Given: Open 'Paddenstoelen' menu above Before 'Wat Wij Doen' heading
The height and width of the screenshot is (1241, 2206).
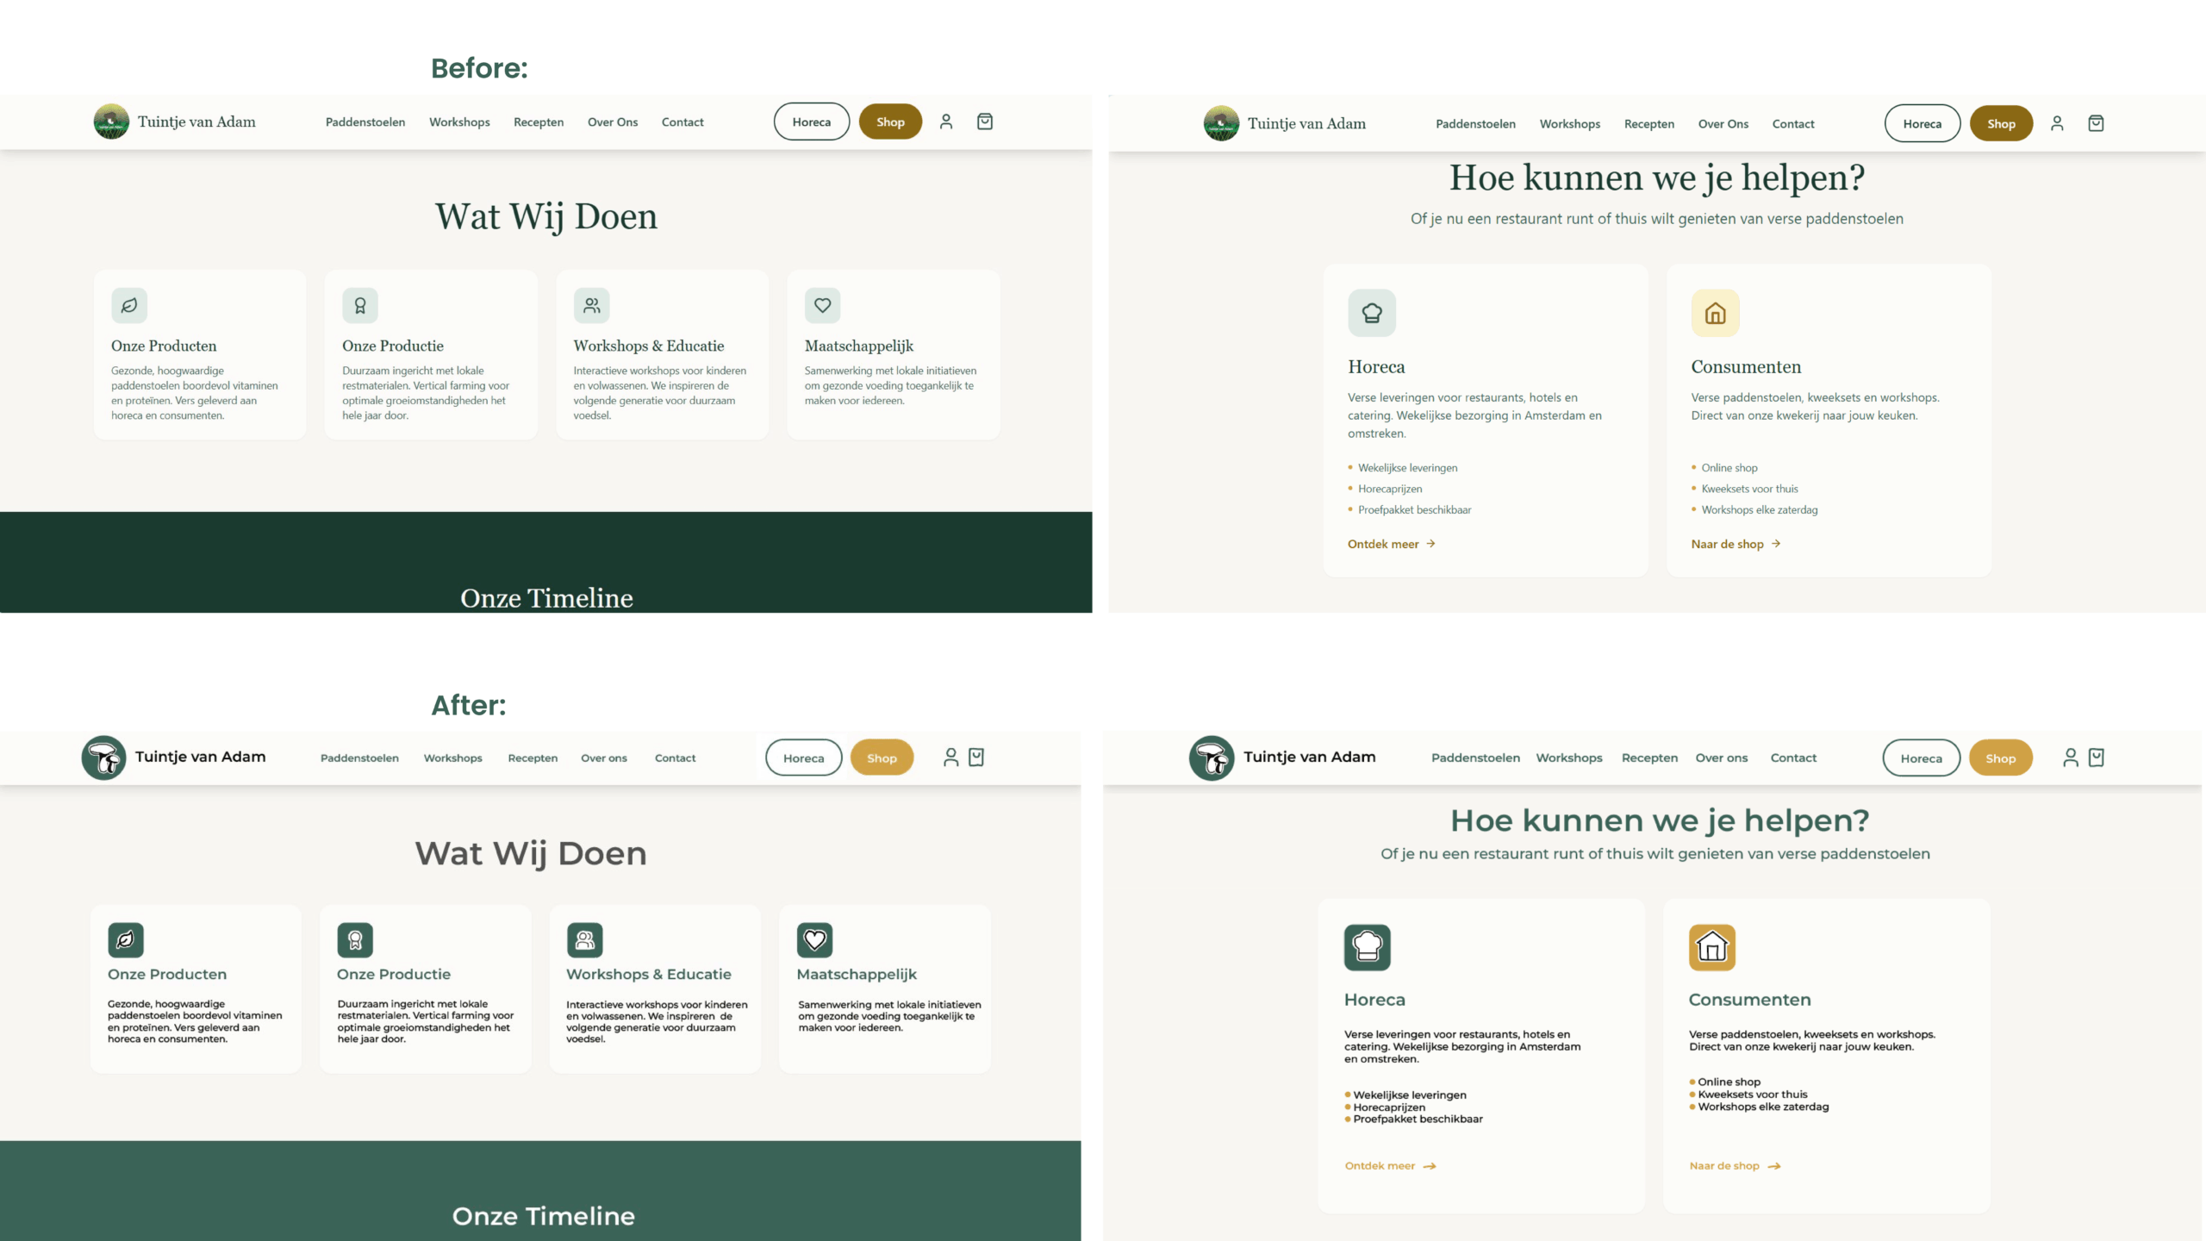Looking at the screenshot, I should click(x=365, y=122).
